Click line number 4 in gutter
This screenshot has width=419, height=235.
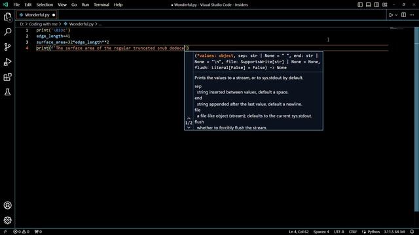(27, 48)
